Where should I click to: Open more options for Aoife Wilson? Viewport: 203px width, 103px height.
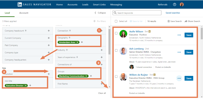[179, 35]
